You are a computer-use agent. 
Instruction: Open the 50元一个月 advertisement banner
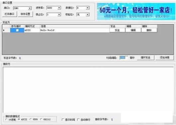point(136,11)
